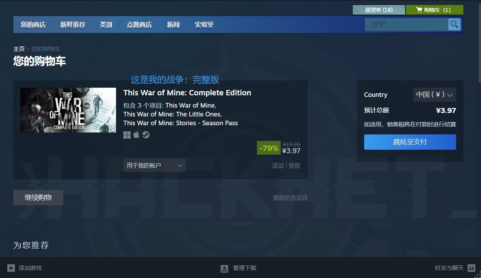
Task: Open the wishlist (18) button
Action: pyautogui.click(x=379, y=10)
